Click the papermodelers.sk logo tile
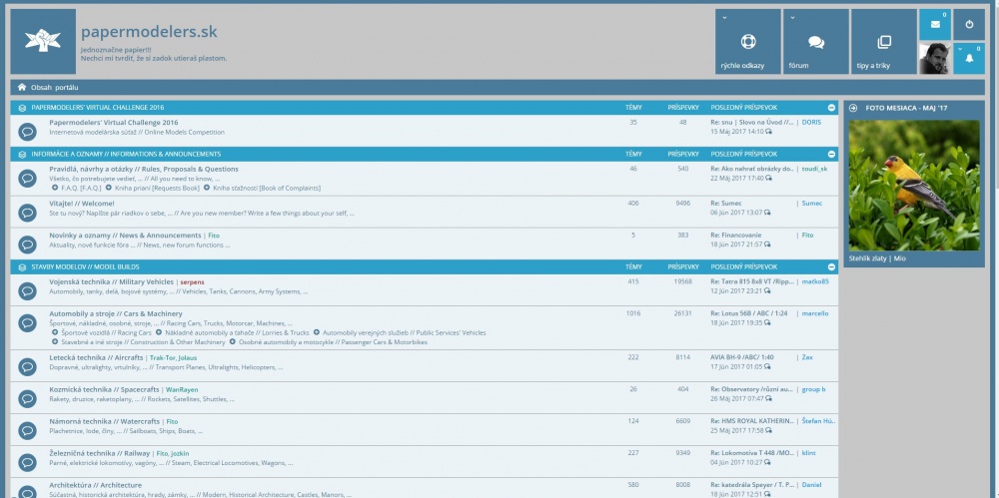This screenshot has width=999, height=498. (43, 41)
